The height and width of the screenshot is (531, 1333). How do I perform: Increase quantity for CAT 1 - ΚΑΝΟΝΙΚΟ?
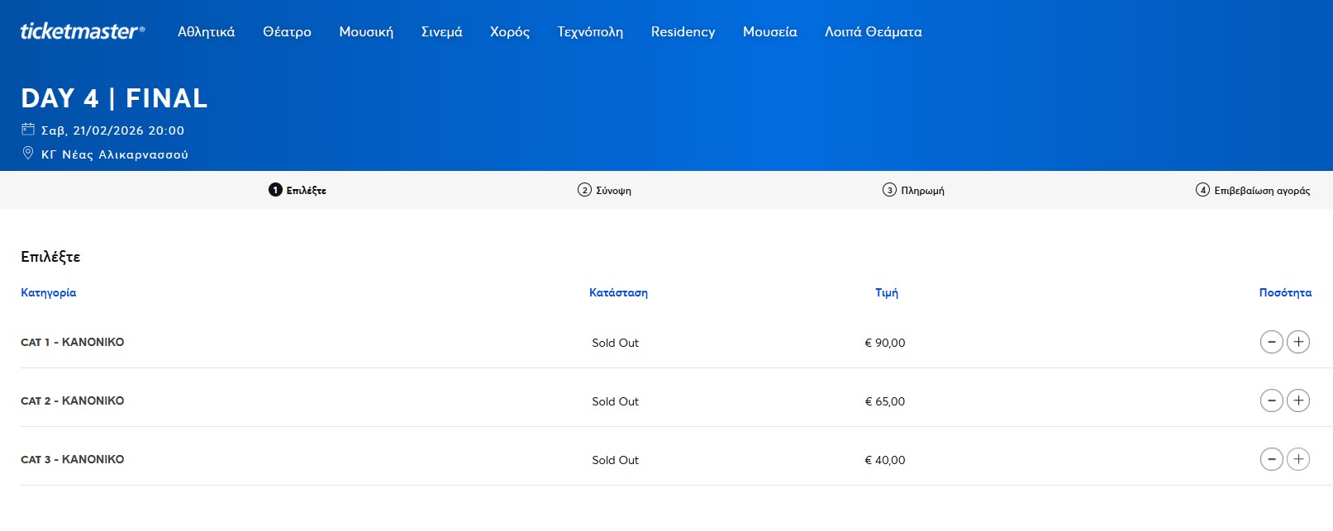[x=1298, y=342]
